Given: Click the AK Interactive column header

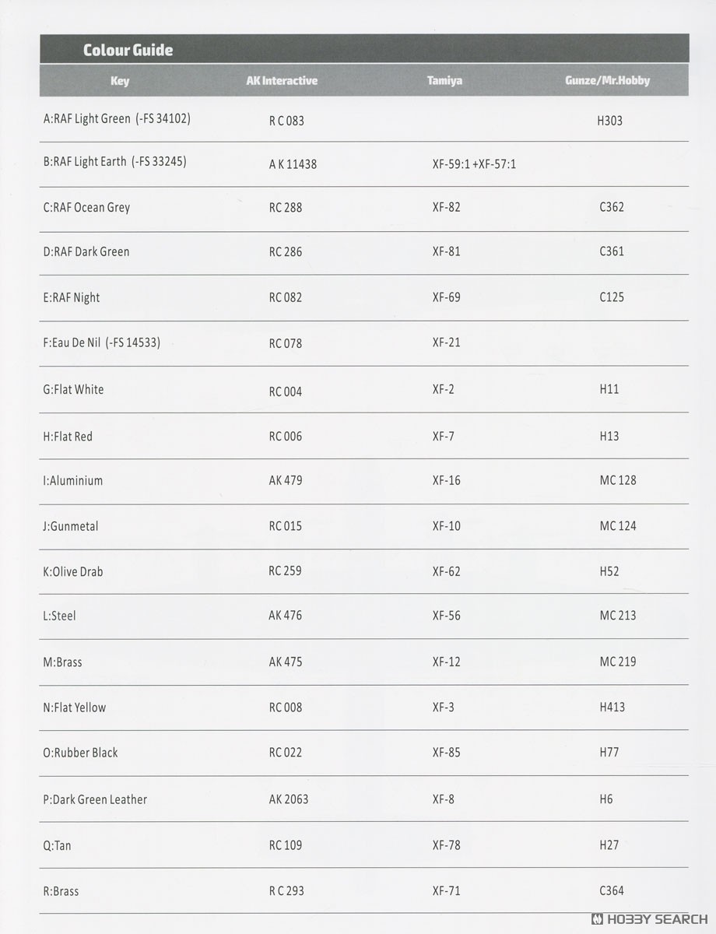Looking at the screenshot, I should pos(282,80).
